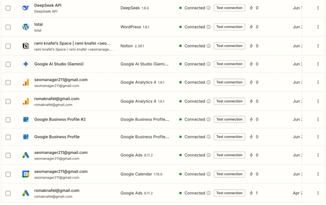Click the "DeepSeek 1.6.0" app label
The image size is (326, 205).
click(x=135, y=8)
